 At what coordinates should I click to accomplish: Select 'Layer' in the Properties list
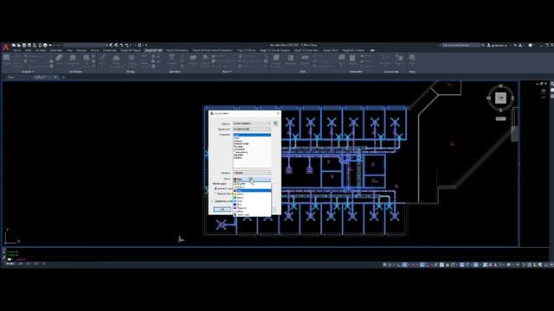(x=252, y=138)
